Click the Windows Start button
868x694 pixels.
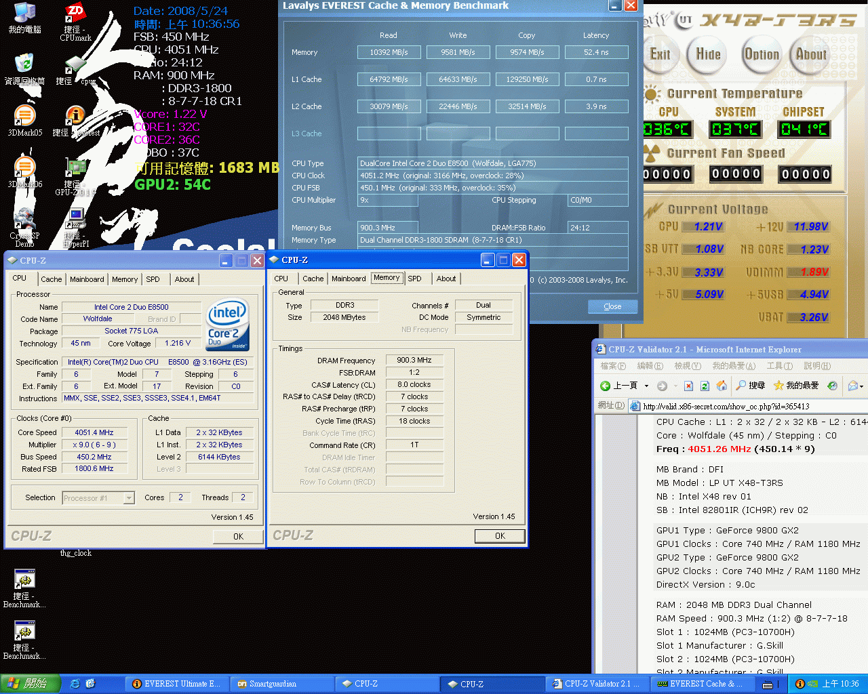(x=31, y=684)
